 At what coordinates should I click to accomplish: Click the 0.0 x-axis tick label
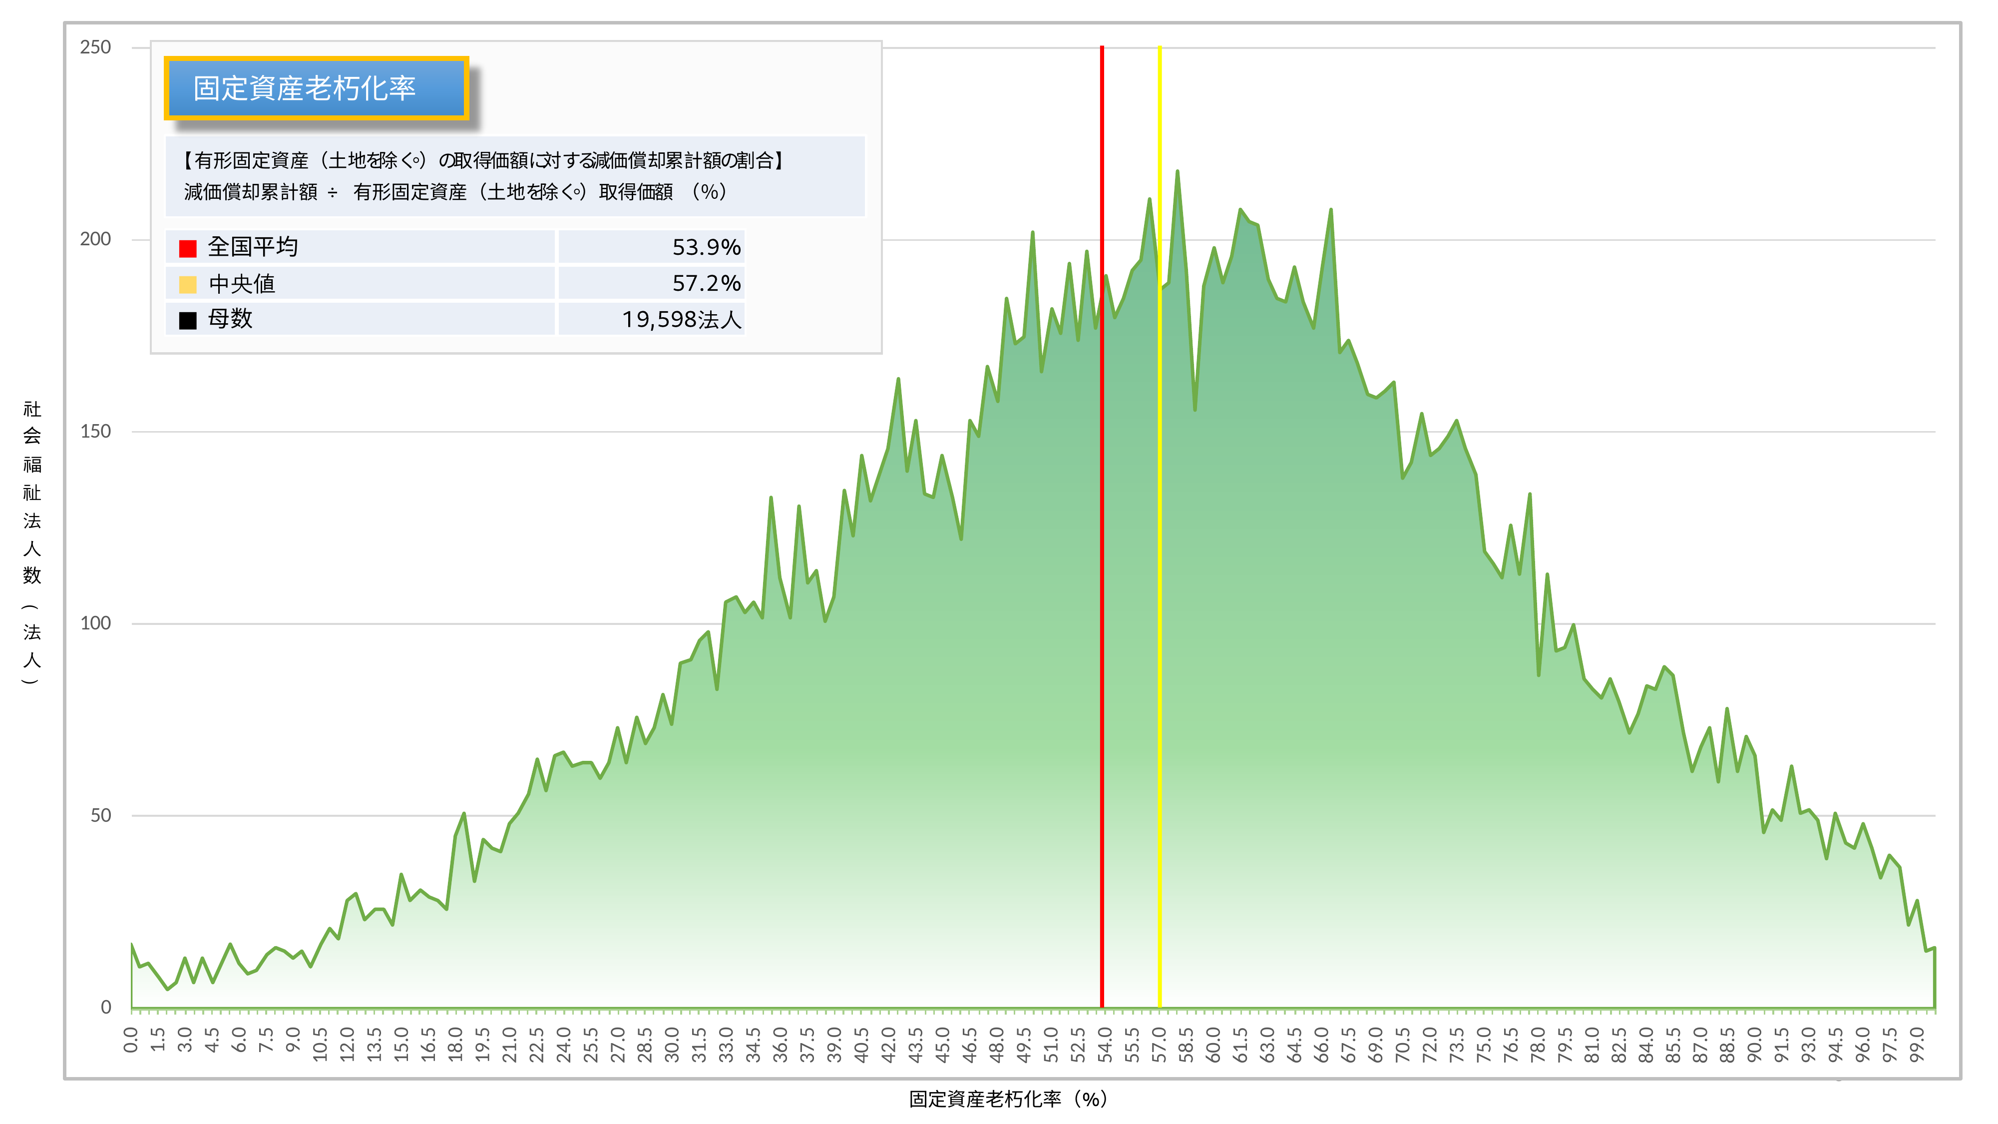pos(131,1040)
